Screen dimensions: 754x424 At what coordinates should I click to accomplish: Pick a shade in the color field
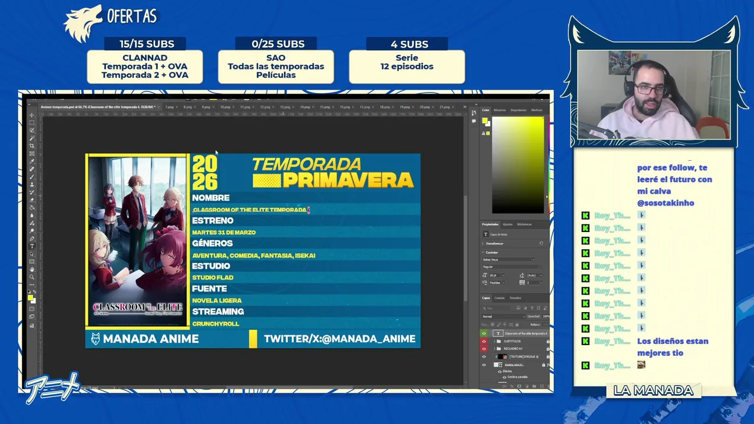tap(518, 165)
